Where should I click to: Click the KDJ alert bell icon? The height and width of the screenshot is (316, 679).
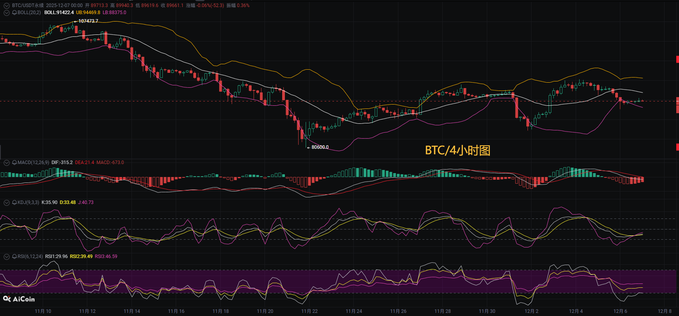point(14,202)
